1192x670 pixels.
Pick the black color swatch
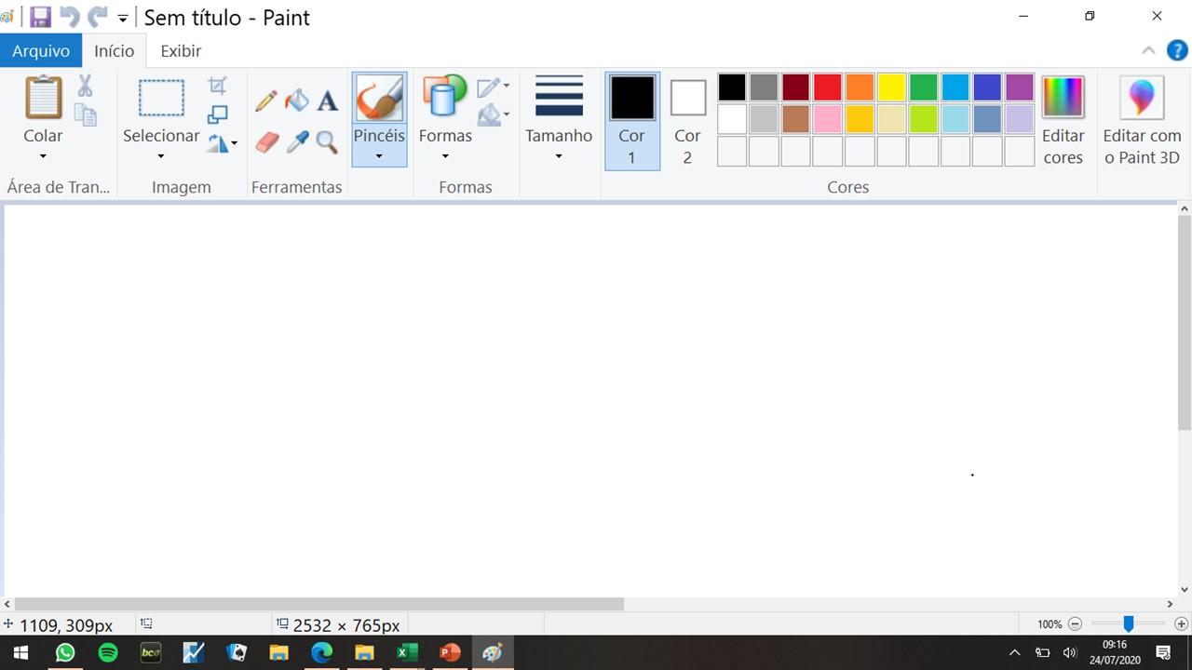(732, 87)
